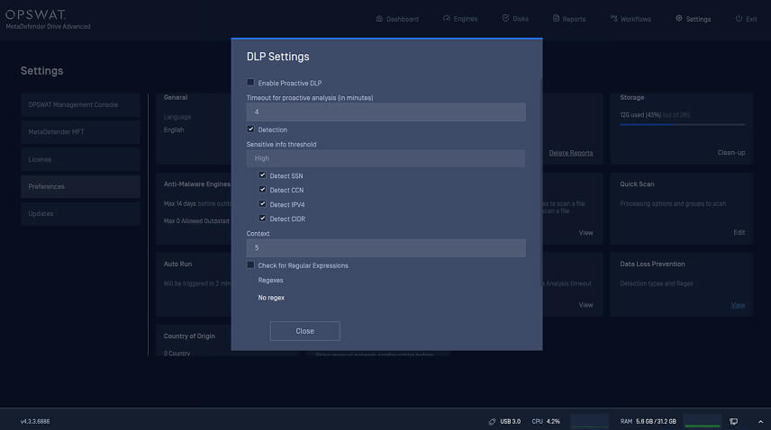Viewport: 771px width, 430px height.
Task: Enable the Proactive DLP checkbox
Action: pos(251,83)
